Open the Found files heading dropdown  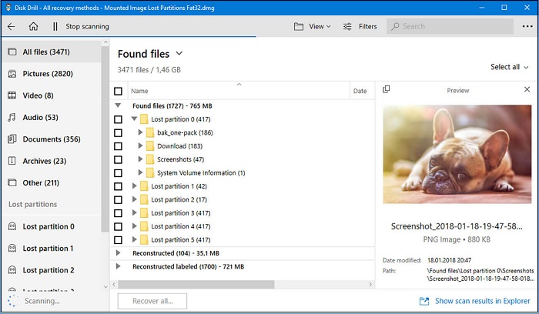179,54
